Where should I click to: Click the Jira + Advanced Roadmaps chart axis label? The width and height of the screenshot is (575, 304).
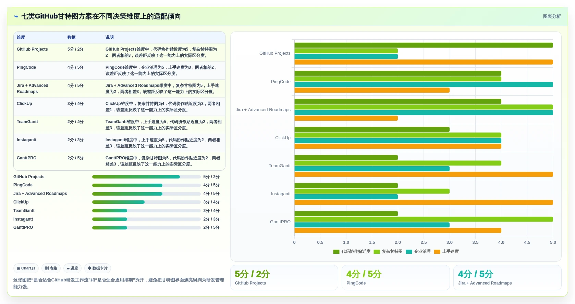[263, 110]
